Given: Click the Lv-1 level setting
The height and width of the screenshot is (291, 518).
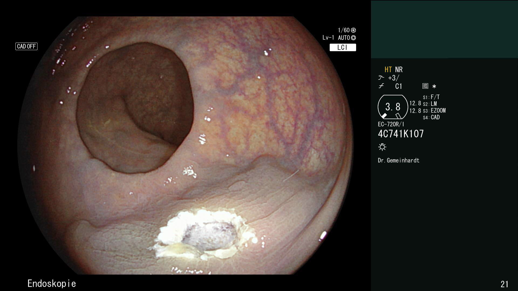Looking at the screenshot, I should point(328,38).
